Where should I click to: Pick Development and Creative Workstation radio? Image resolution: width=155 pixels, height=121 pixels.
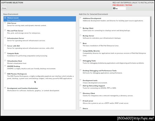[5, 88]
